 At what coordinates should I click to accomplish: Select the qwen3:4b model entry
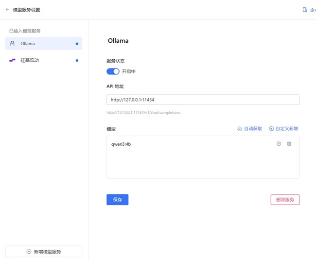121,144
